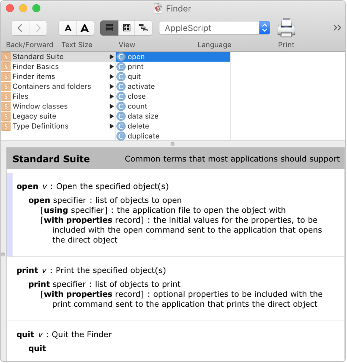Select the close command
347x363 pixels.
[173, 96]
